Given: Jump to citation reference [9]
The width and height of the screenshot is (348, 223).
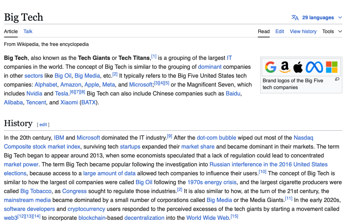Looking at the screenshot, I should pos(170,136).
